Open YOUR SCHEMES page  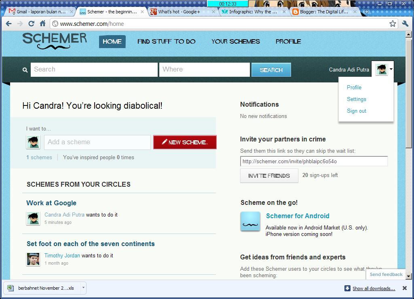236,42
